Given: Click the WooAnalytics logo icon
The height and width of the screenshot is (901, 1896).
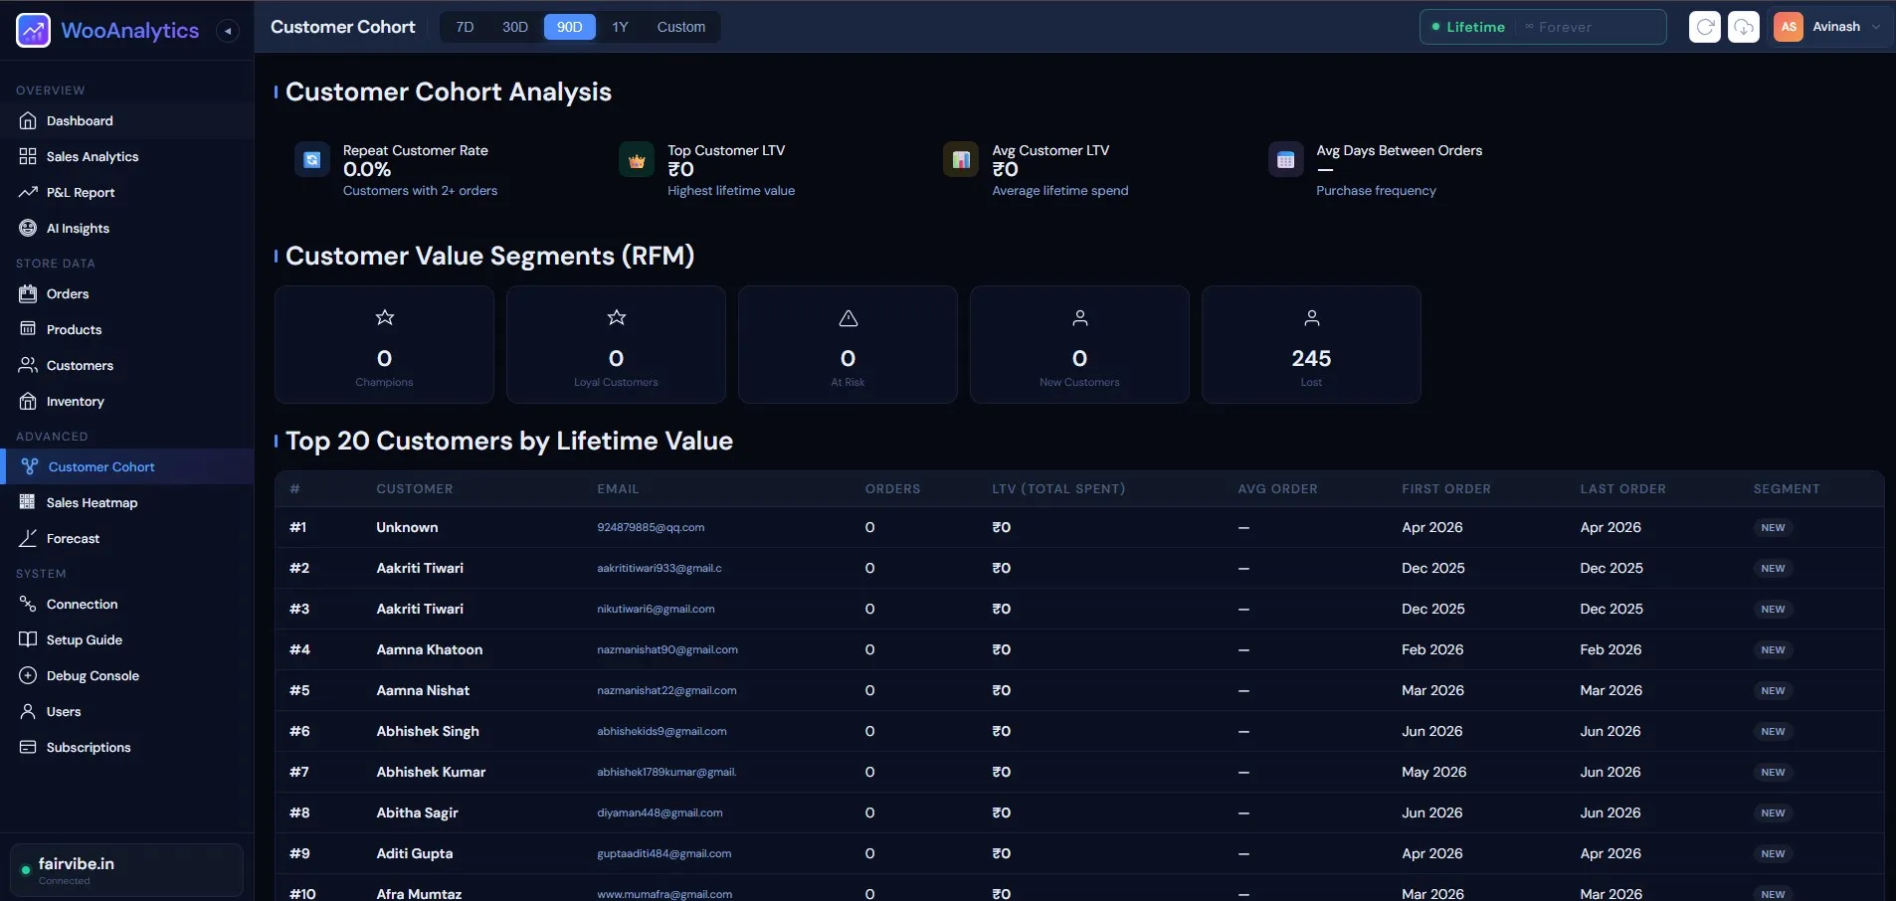Looking at the screenshot, I should (34, 31).
